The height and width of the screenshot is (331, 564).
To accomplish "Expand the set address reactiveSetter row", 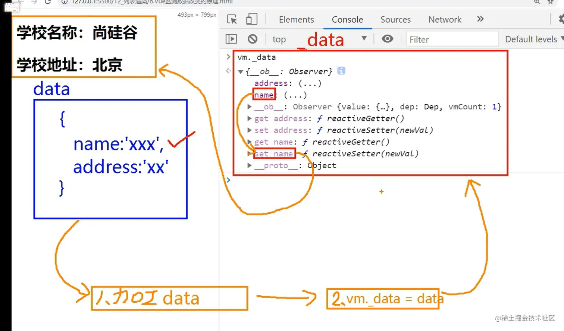I will 250,130.
